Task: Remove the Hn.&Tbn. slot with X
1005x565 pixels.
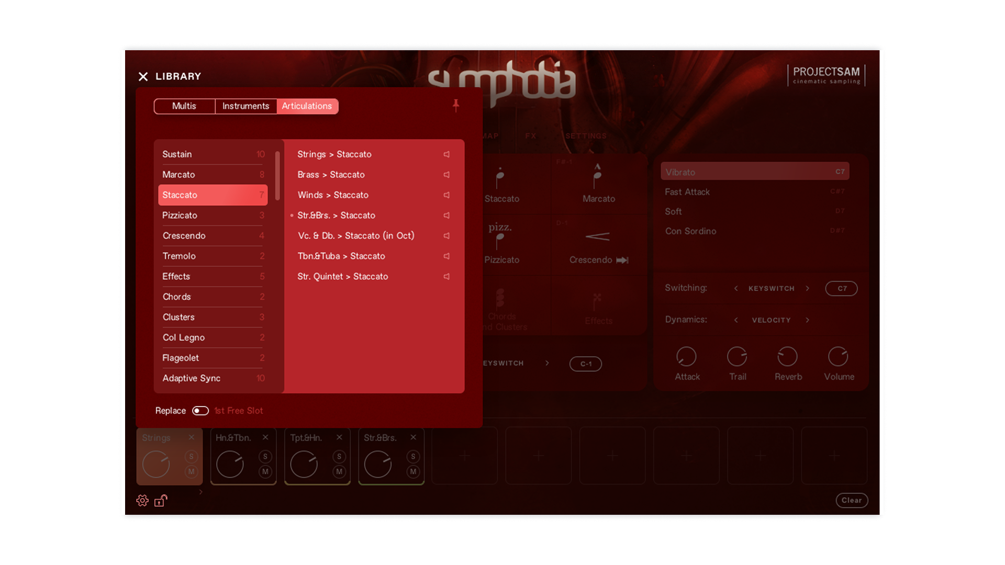Action: (265, 437)
